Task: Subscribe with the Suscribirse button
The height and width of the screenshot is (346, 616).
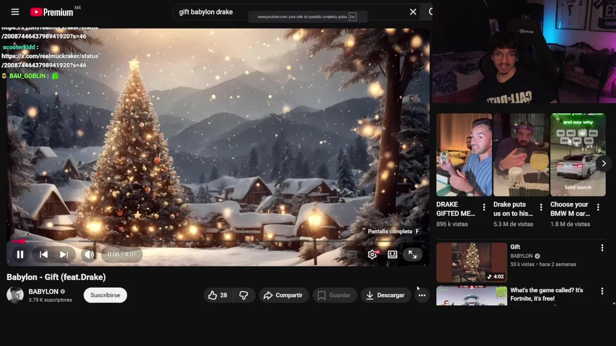Action: (x=105, y=295)
